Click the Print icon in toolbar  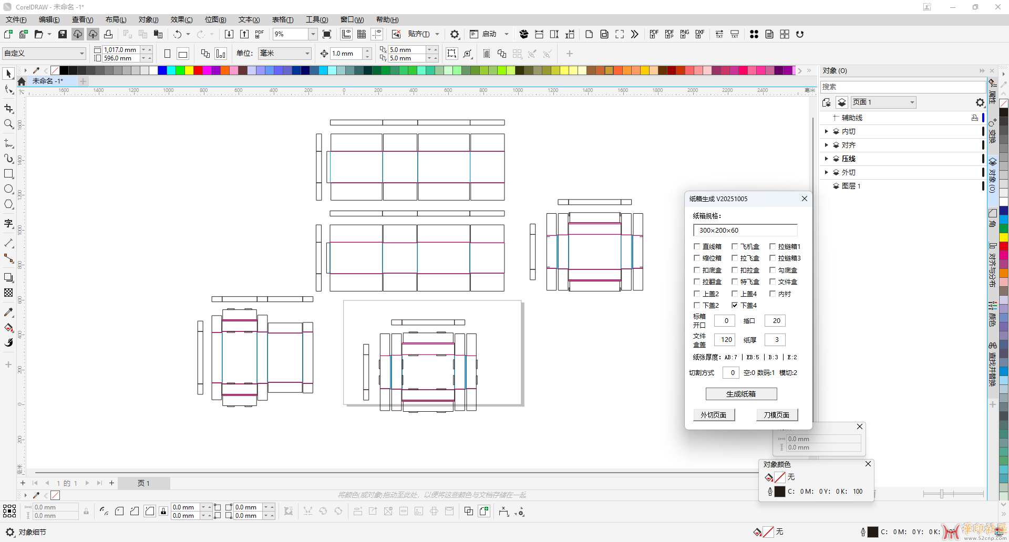108,34
